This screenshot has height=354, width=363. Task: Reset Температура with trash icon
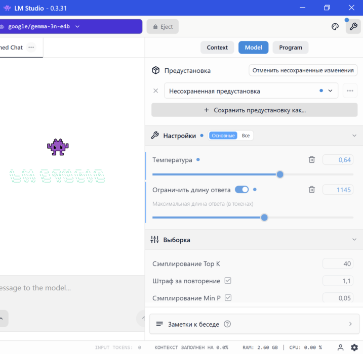312,159
